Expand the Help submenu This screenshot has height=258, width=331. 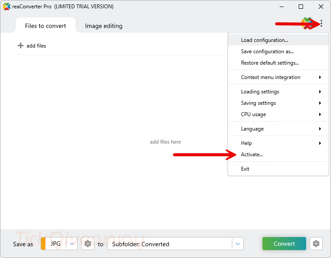(x=278, y=143)
